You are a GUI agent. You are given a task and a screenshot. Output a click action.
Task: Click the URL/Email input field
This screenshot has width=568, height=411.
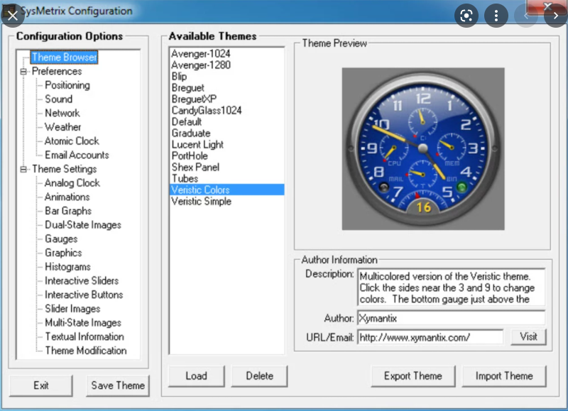tap(430, 337)
